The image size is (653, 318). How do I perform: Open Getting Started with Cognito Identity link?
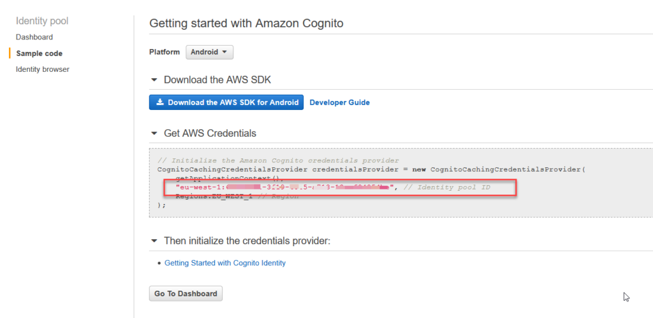(225, 263)
